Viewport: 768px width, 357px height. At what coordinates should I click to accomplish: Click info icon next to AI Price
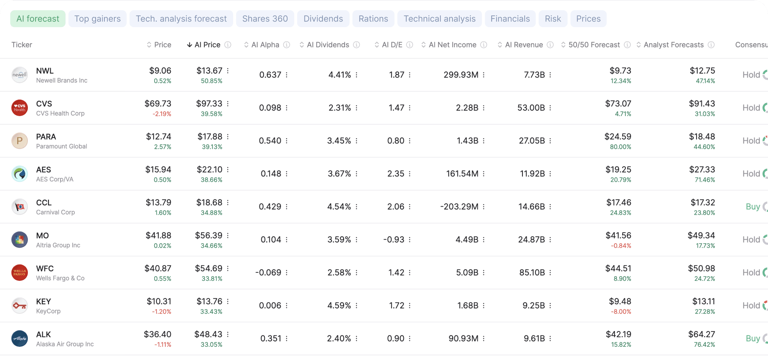pos(228,45)
